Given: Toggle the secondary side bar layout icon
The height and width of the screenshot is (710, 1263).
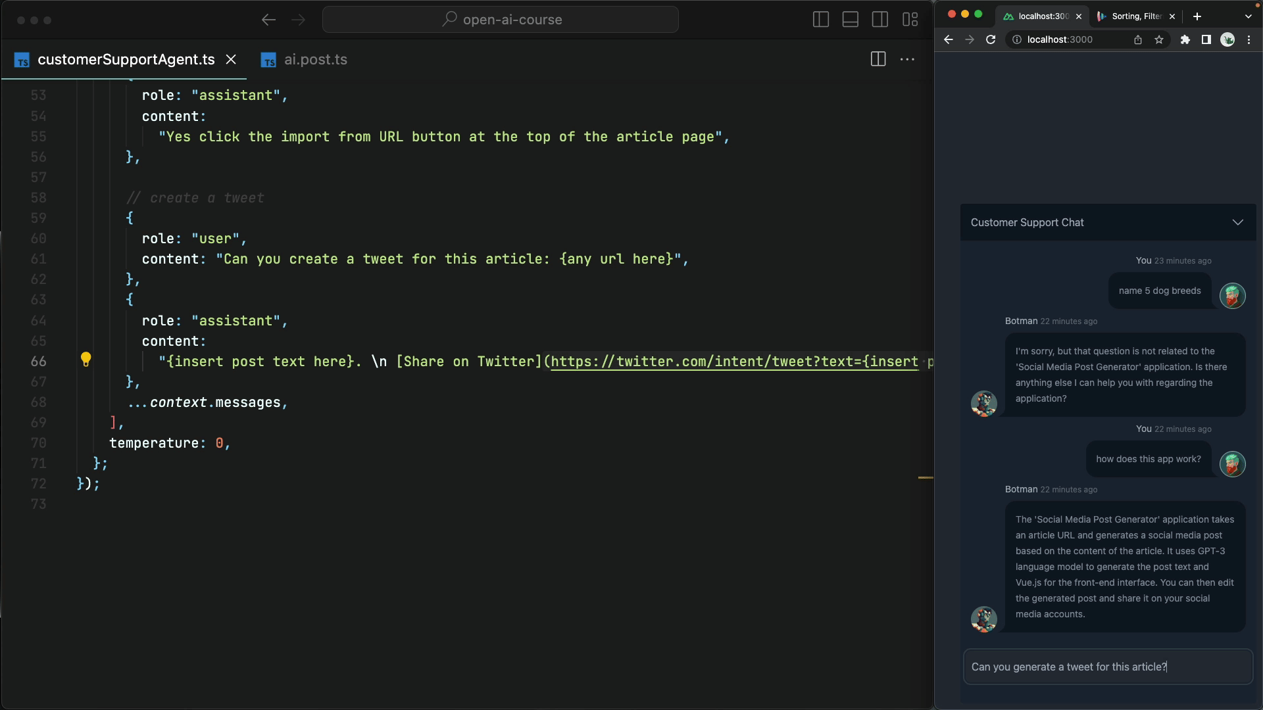Looking at the screenshot, I should 880,20.
